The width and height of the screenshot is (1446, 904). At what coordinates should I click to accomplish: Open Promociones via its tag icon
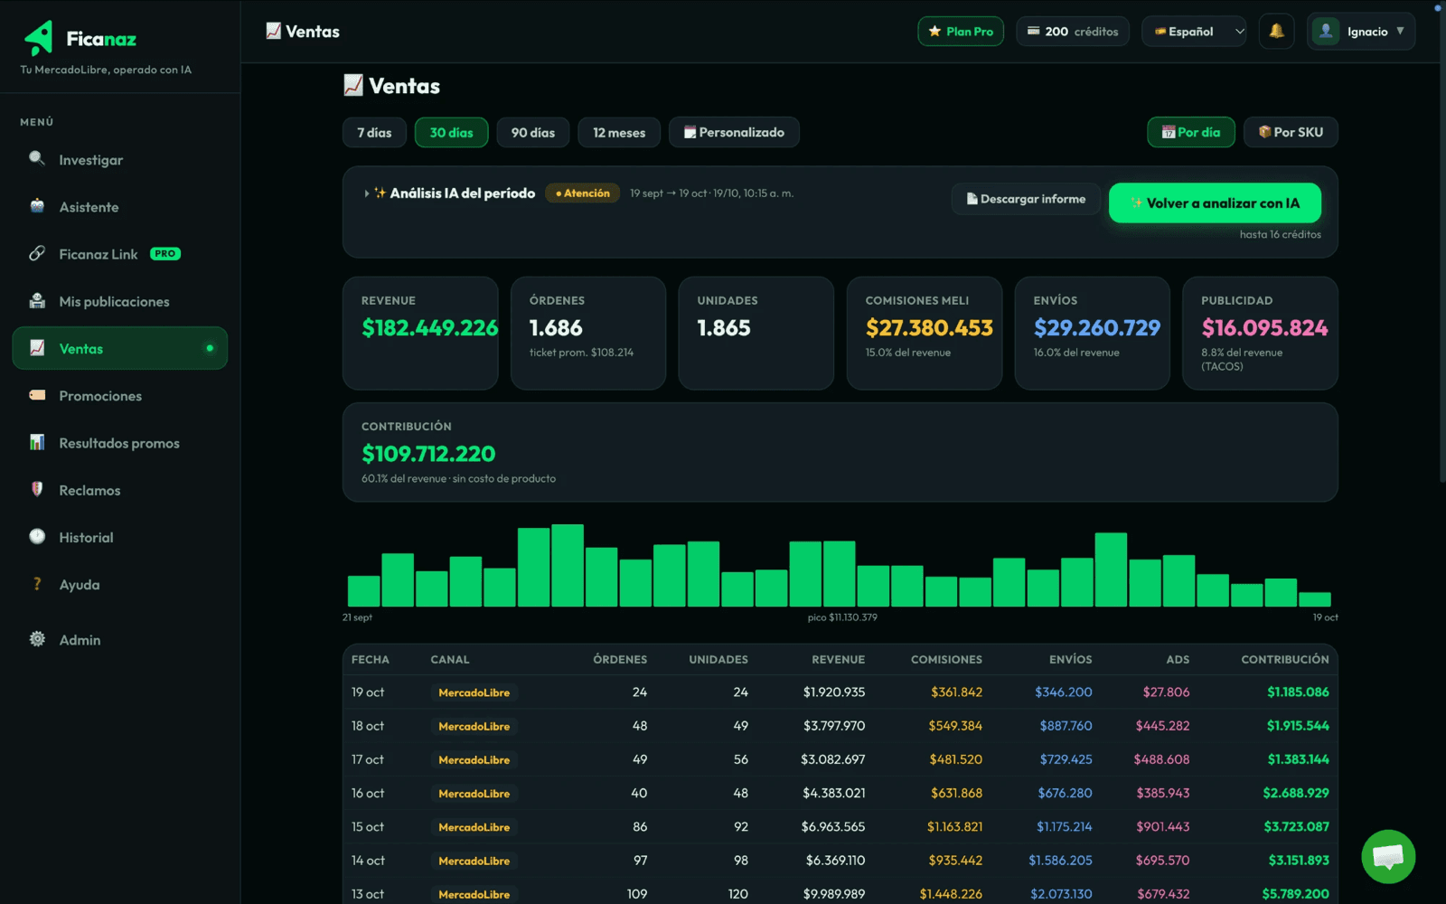tap(37, 395)
